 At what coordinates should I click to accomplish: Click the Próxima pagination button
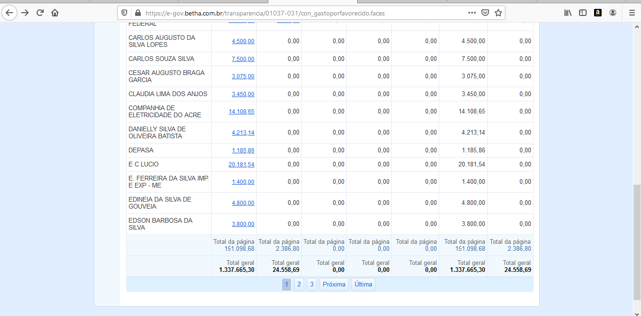pos(334,285)
